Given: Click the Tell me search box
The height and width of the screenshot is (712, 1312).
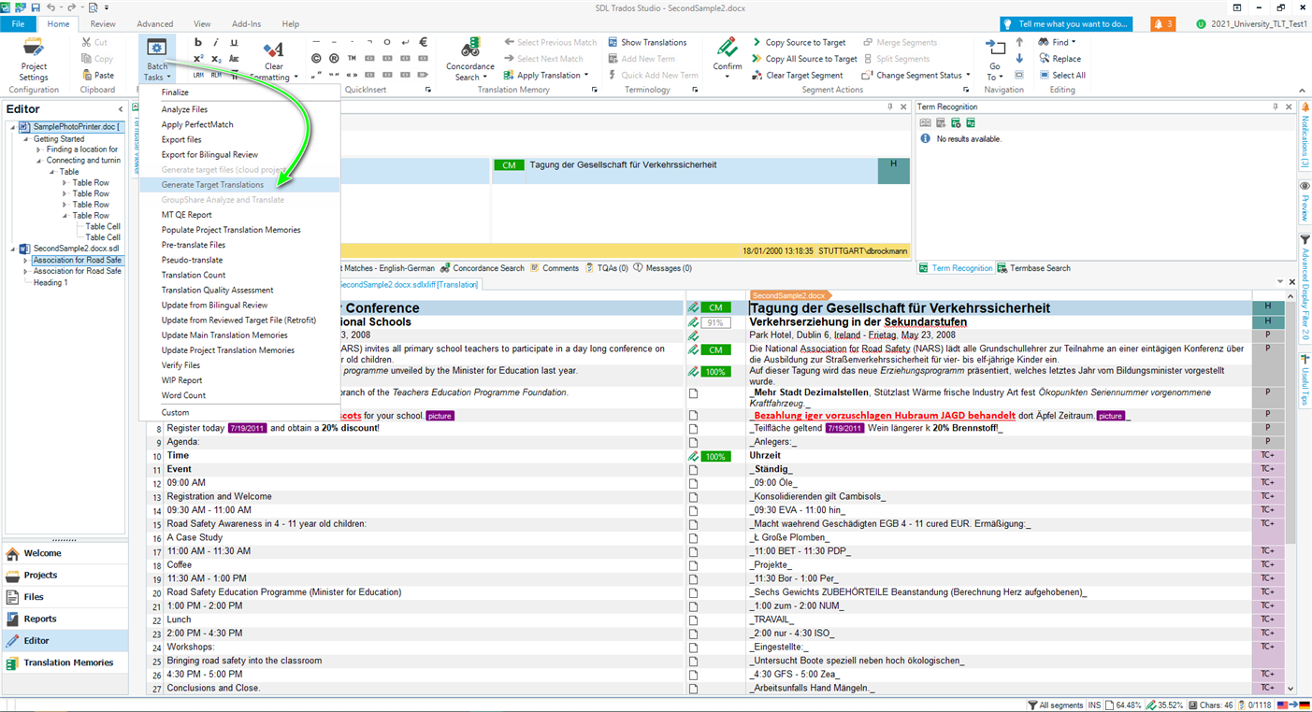Looking at the screenshot, I should (x=1065, y=23).
